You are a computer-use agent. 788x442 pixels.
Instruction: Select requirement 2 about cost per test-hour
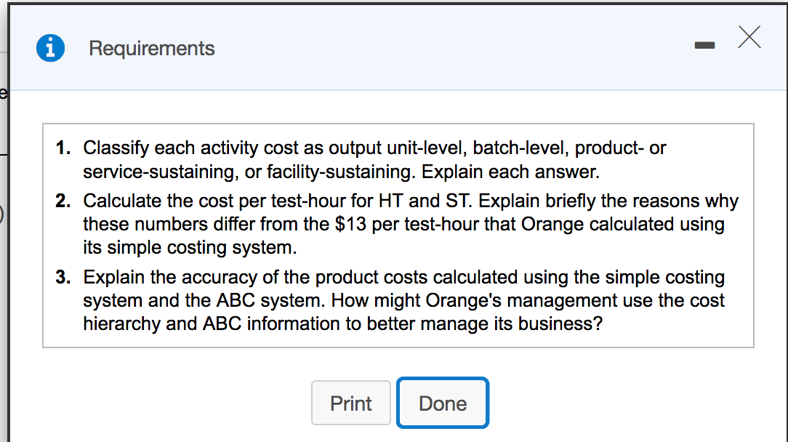[x=410, y=224]
